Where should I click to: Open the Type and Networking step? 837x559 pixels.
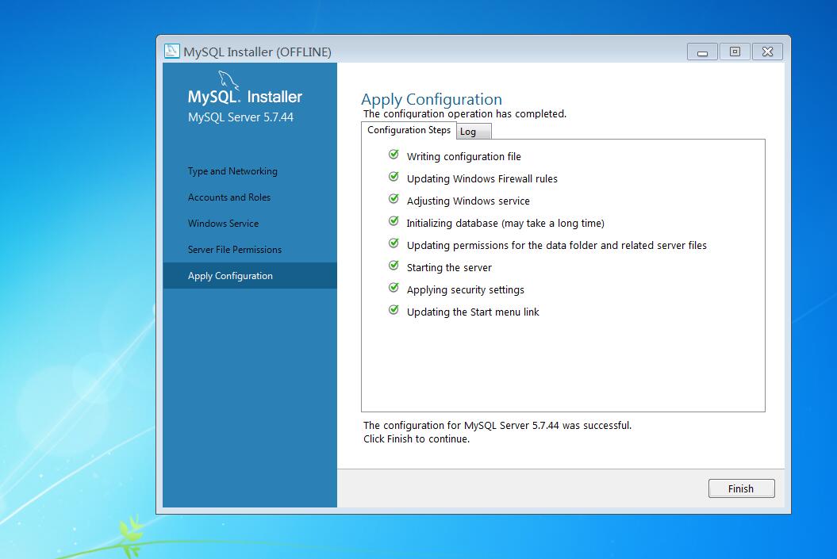coord(232,171)
